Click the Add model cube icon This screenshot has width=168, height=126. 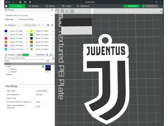coord(57,11)
